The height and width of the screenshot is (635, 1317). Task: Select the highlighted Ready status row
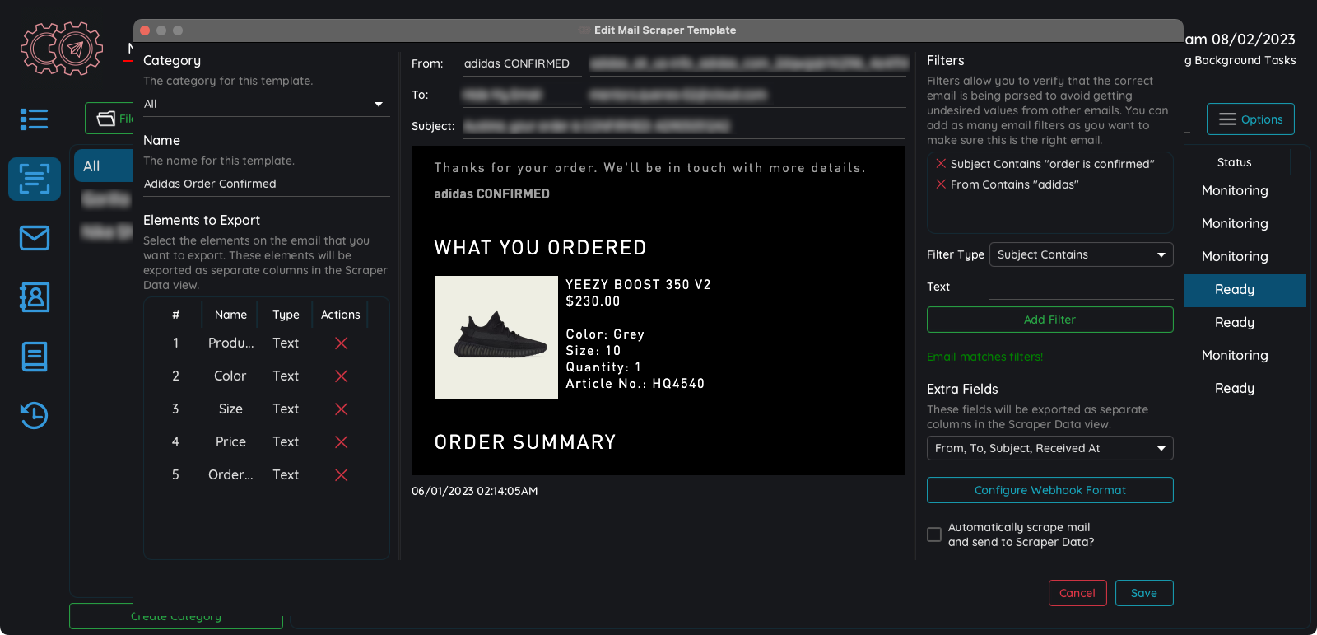(1245, 290)
